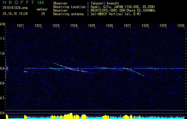Screen dimensions: 187x119
Task: Click the meteor label
Action: [42, 9]
